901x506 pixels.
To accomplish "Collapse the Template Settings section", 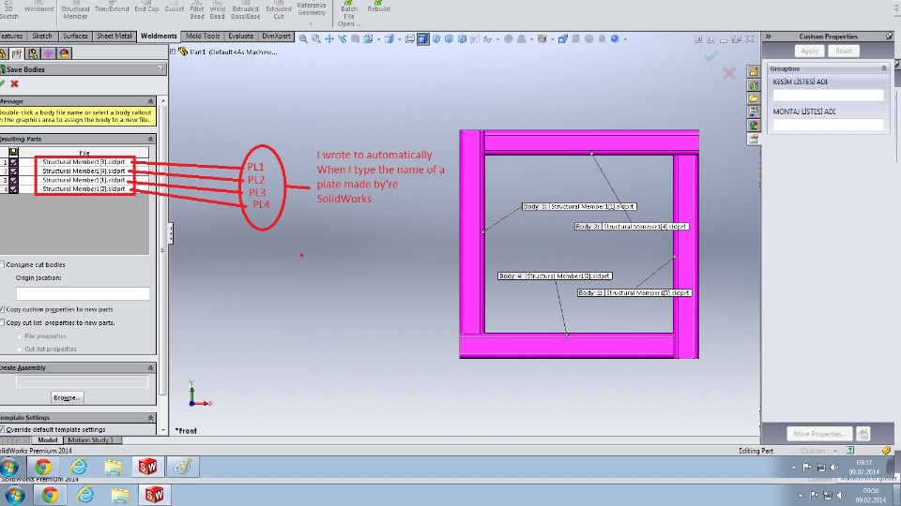I will pos(150,418).
